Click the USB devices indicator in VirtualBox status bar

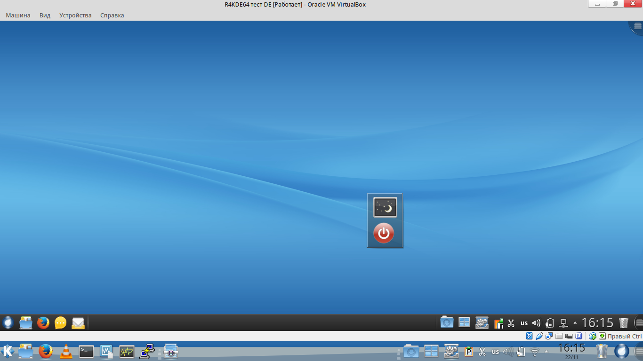tap(539, 336)
